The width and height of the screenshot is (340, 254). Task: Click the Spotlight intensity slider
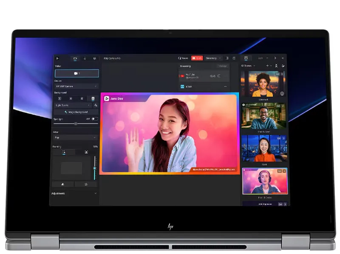click(76, 123)
